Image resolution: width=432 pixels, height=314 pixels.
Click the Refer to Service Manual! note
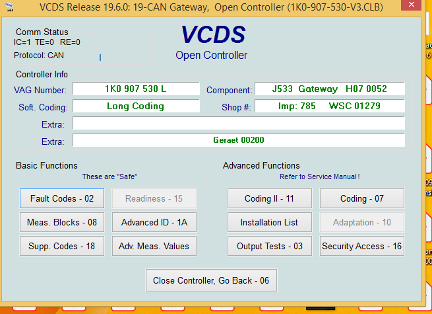[320, 177]
